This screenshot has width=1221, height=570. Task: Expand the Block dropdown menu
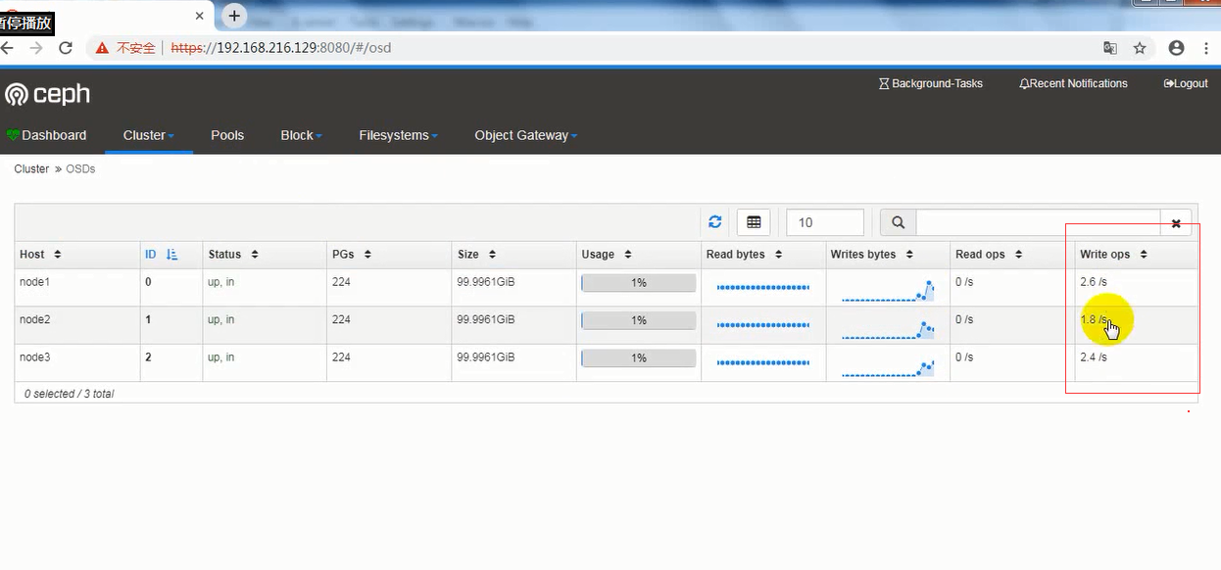coord(301,135)
